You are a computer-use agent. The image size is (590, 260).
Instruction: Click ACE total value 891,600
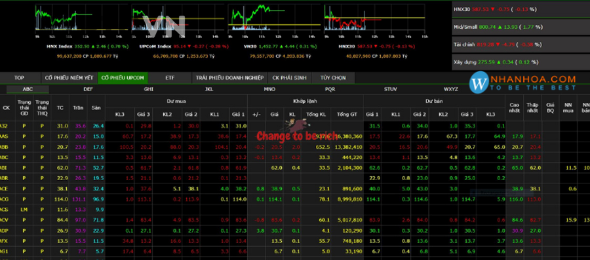[354, 189]
